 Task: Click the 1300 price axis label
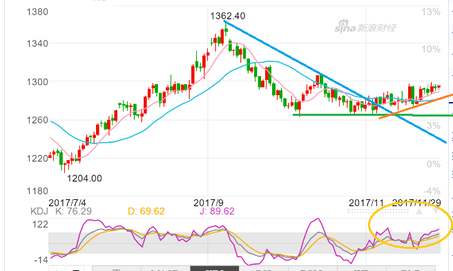37,82
